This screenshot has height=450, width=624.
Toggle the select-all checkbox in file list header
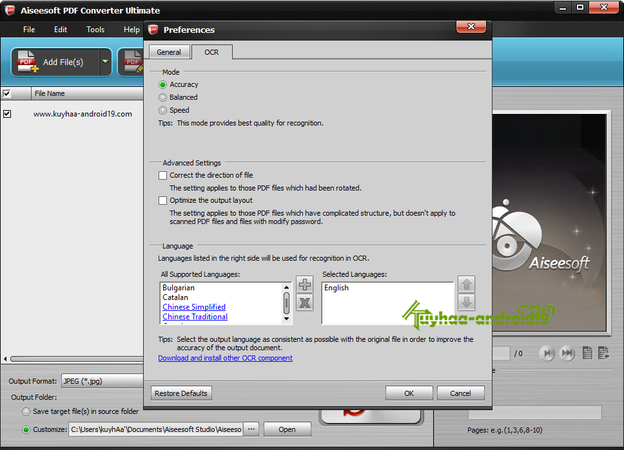point(6,93)
